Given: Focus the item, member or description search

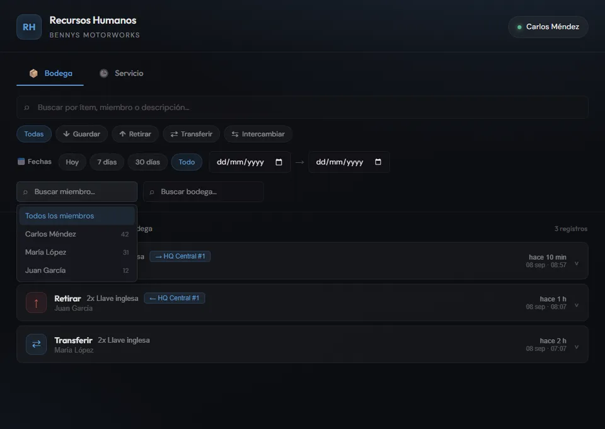Looking at the screenshot, I should 302,107.
